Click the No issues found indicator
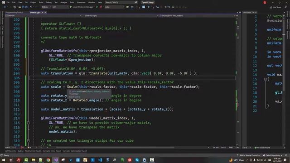Viewport: 290px width, 163px height. (x=262, y=148)
